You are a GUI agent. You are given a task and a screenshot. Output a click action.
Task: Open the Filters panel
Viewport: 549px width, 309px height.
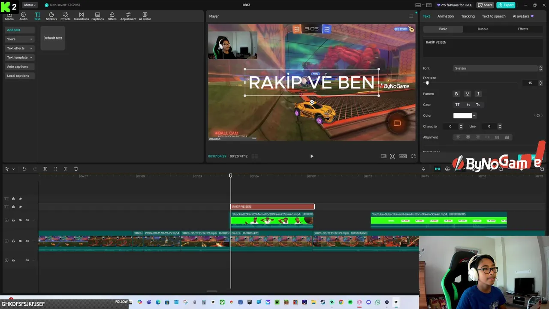point(112,16)
